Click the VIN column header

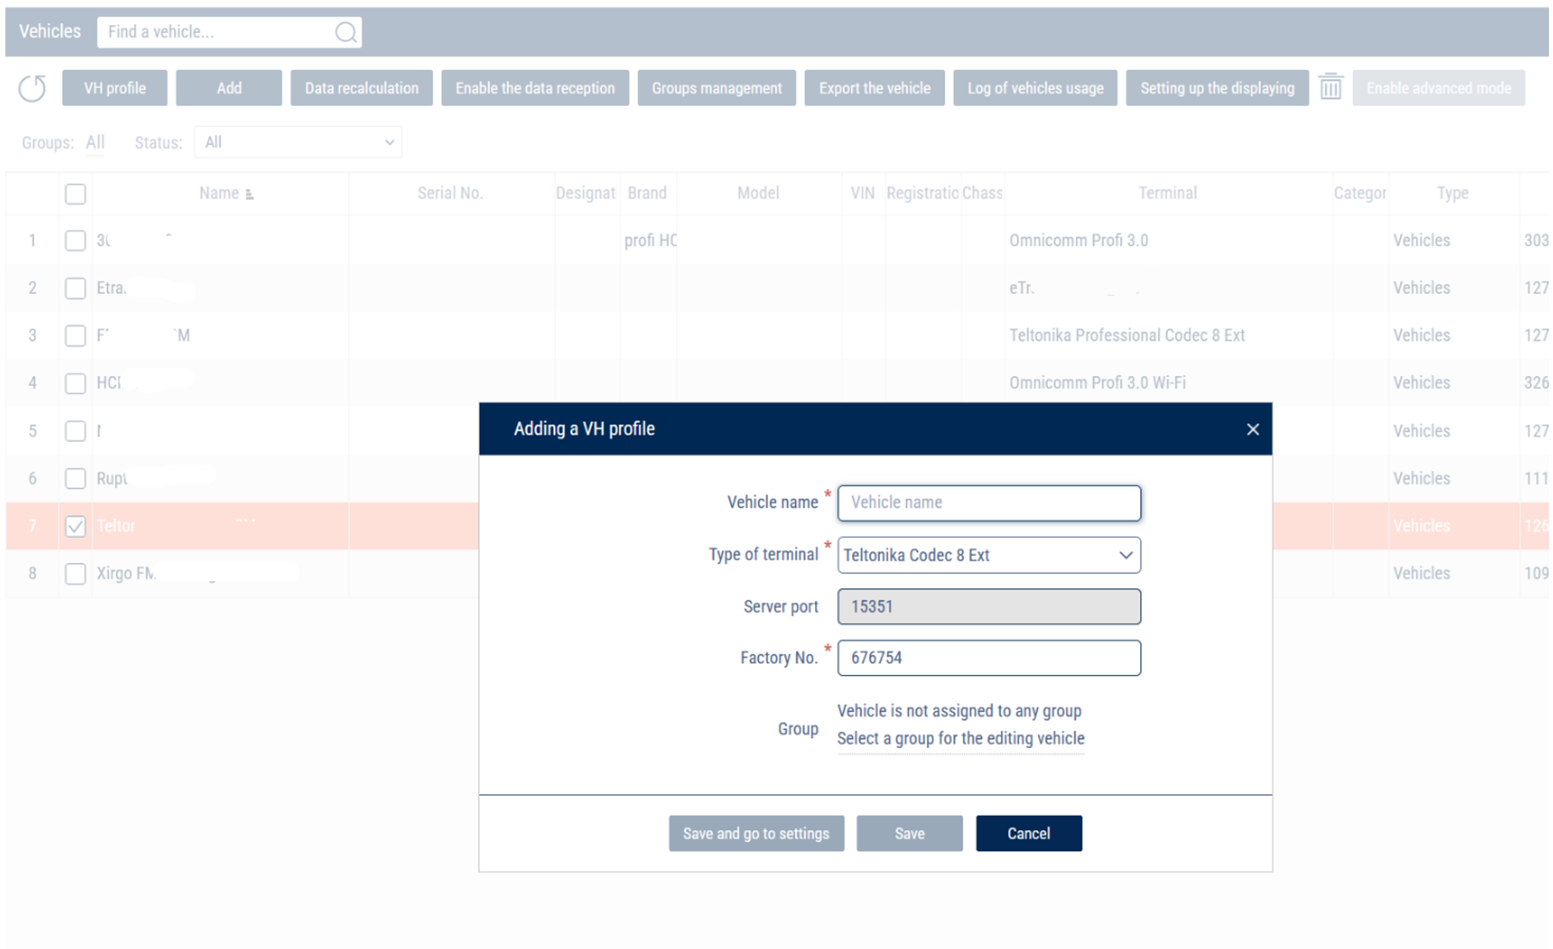[x=863, y=193]
